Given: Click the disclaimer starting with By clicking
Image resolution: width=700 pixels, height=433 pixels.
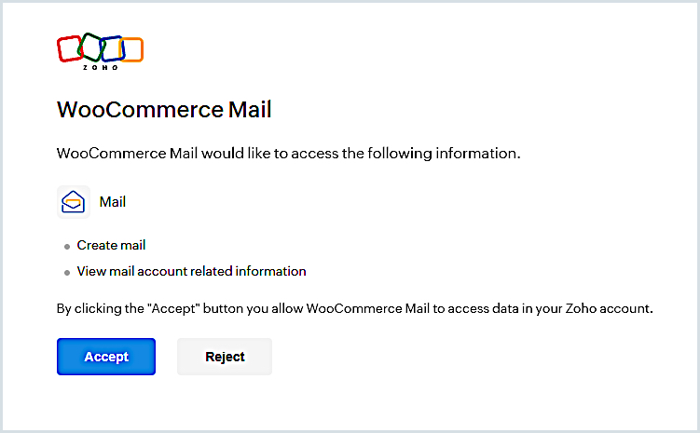Looking at the screenshot, I should coord(354,307).
